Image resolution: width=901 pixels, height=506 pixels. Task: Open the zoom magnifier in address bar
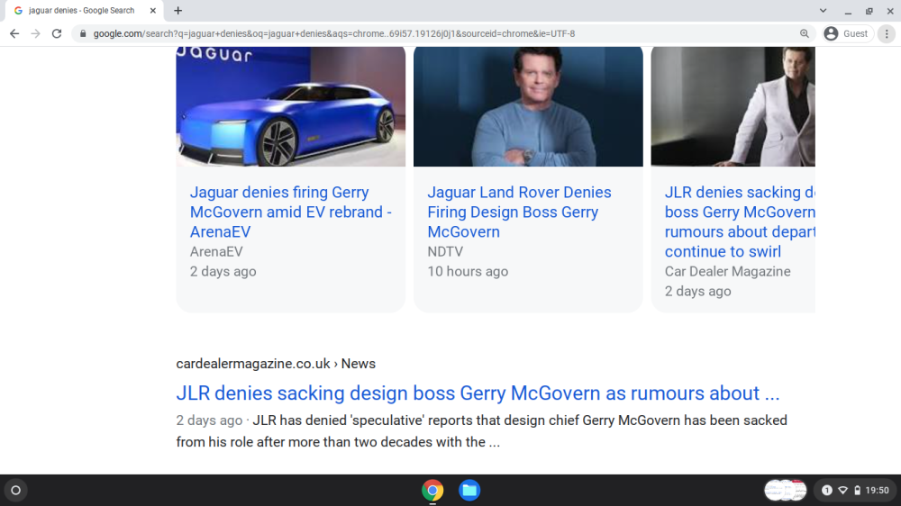(x=805, y=34)
